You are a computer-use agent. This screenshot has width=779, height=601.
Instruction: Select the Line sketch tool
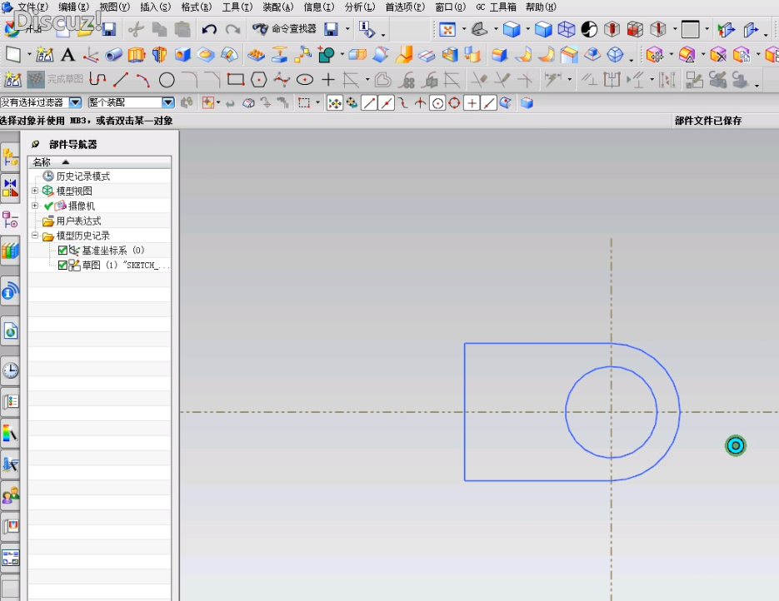121,79
